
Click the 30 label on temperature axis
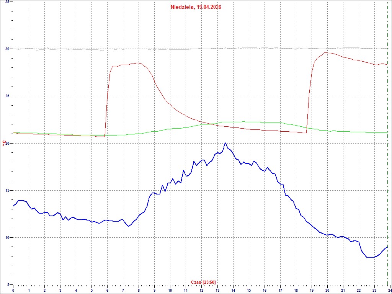coord(7,49)
